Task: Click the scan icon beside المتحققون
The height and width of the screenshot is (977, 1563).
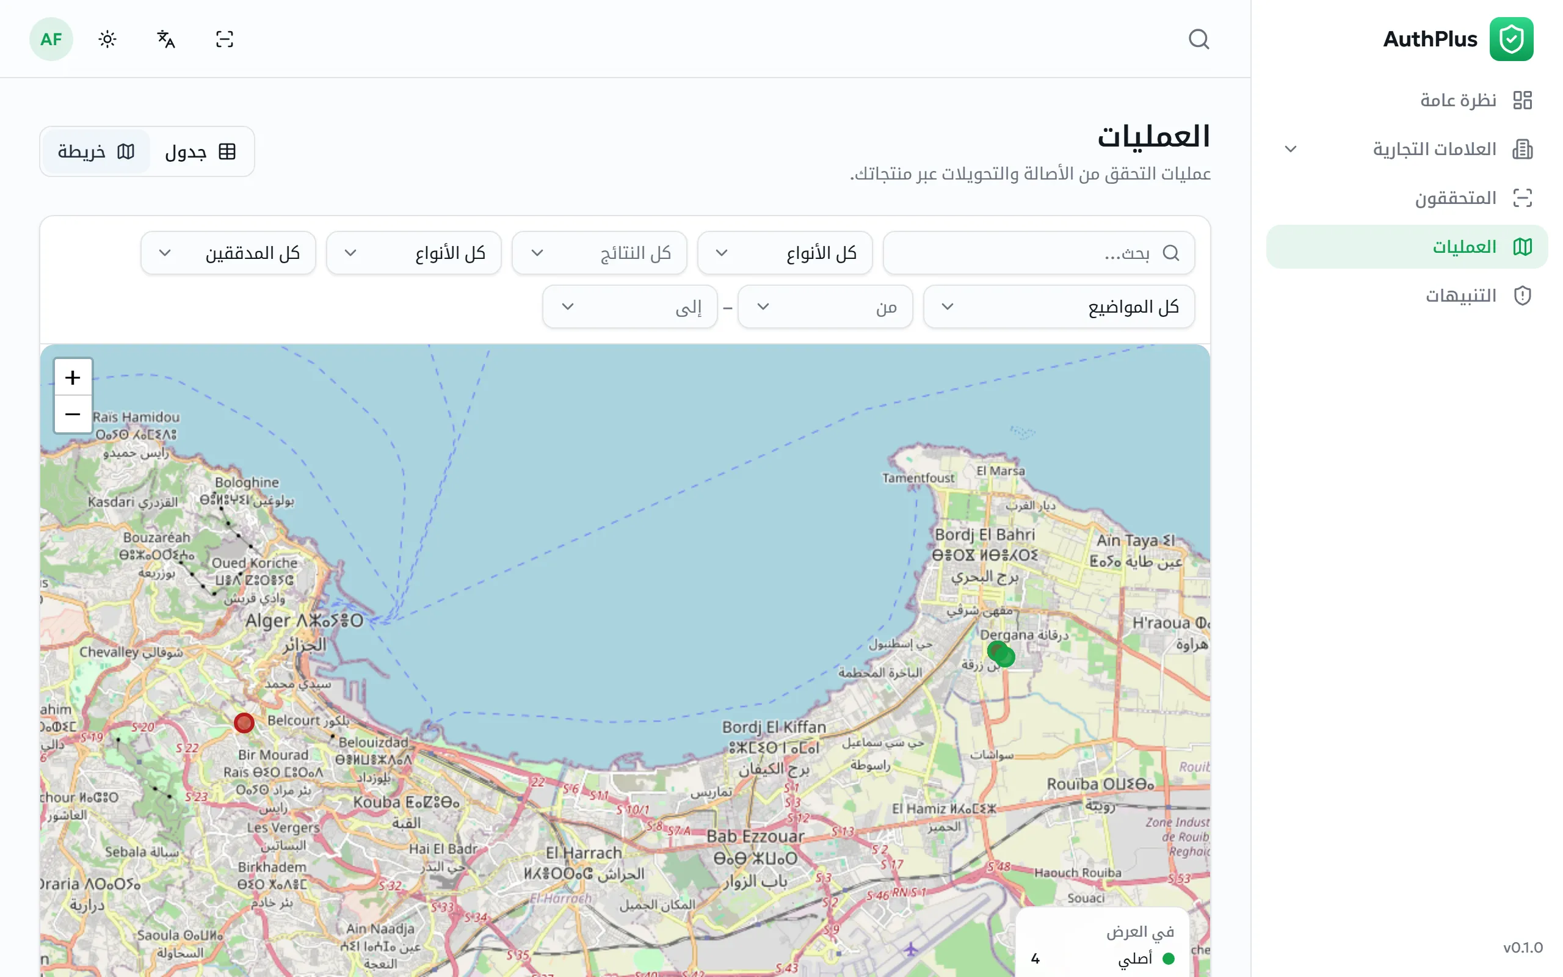Action: 1522,198
